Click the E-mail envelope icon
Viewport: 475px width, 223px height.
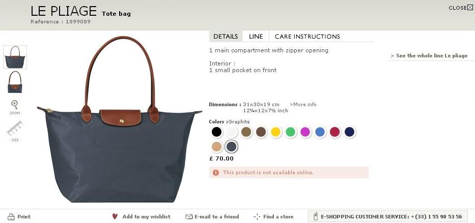pyautogui.click(x=189, y=217)
